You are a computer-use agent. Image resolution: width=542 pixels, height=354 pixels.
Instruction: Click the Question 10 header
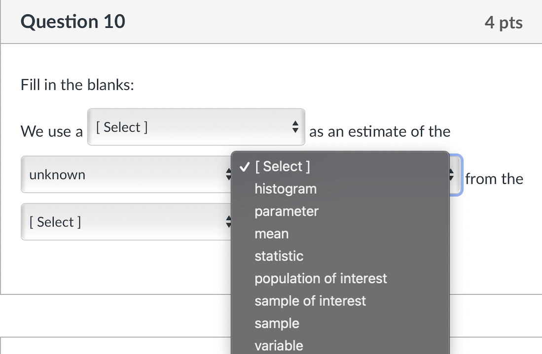tap(72, 22)
